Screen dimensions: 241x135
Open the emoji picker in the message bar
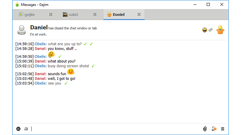19,129
